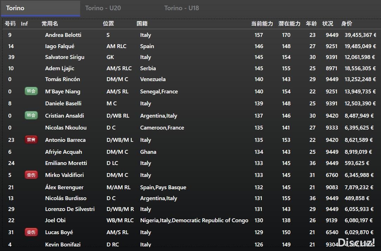The image size is (381, 251).
Task: Open the Torino - U20 tab
Action: (x=103, y=8)
